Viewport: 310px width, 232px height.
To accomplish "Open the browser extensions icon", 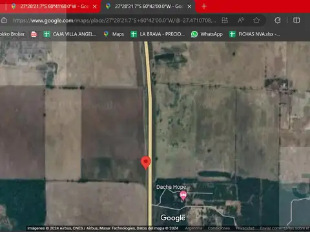I will tap(278, 21).
